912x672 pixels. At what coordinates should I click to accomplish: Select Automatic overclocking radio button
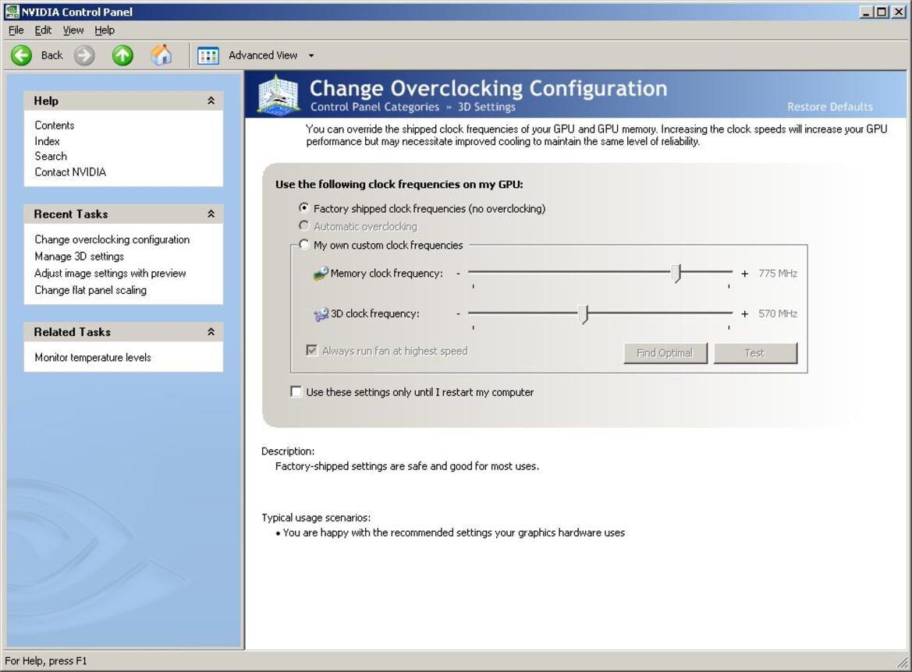point(303,225)
